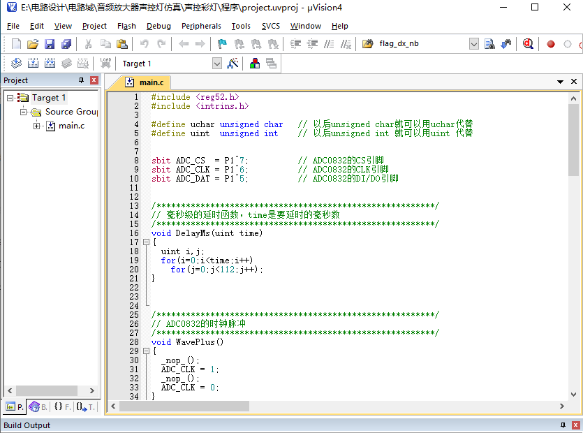The width and height of the screenshot is (583, 433).
Task: Switch to the Functions tab
Action: pyautogui.click(x=62, y=407)
